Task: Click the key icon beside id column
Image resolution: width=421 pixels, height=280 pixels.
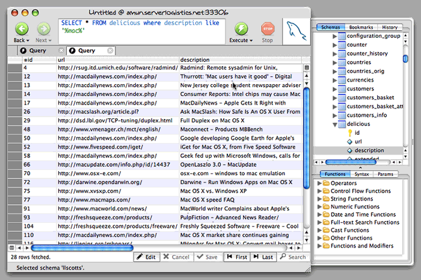Action: 350,133
